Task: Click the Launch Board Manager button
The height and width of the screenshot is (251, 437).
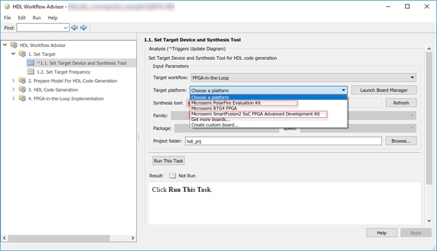Action: 384,90
